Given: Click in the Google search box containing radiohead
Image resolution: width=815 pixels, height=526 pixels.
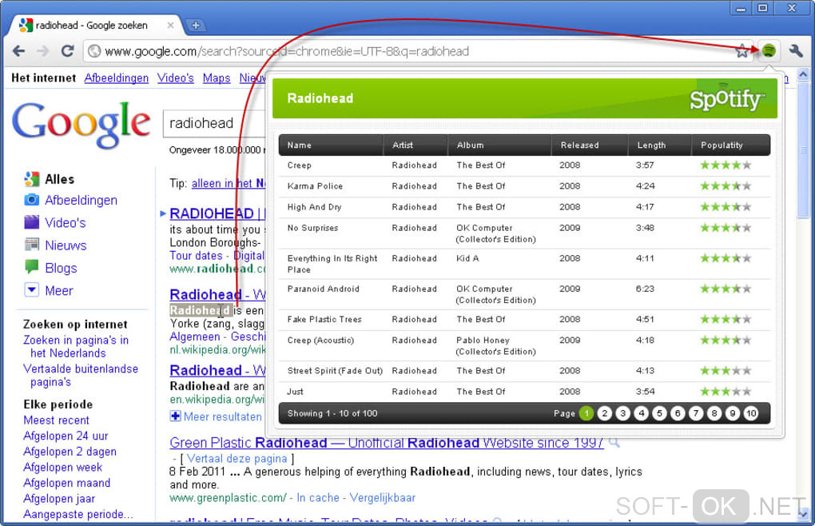Looking at the screenshot, I should click(x=215, y=123).
